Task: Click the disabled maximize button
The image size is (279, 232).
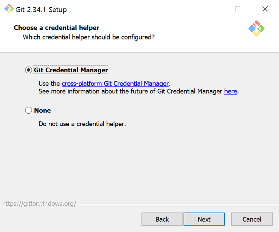Action: (238, 9)
